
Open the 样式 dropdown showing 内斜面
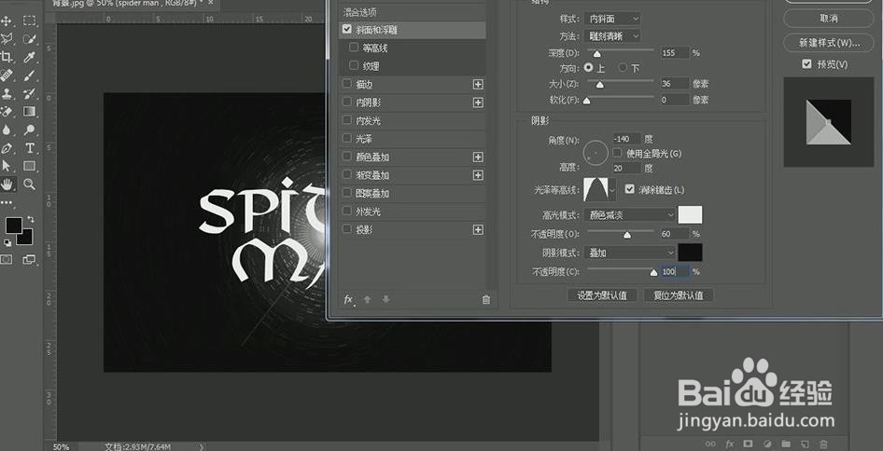(612, 19)
